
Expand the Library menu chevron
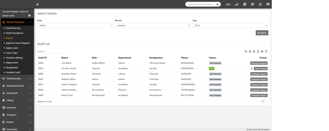pos(30,100)
